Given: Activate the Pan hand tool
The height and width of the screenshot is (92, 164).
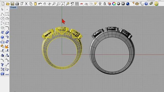Looking at the screenshot, I should pyautogui.click(x=45, y=4).
